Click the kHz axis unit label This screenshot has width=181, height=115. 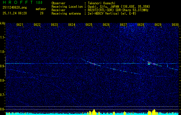pyautogui.click(x=3, y=23)
